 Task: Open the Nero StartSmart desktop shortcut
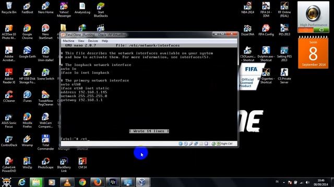45,32
